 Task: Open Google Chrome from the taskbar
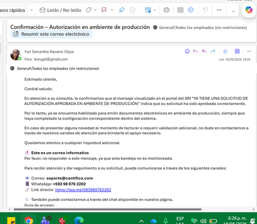(28, 220)
